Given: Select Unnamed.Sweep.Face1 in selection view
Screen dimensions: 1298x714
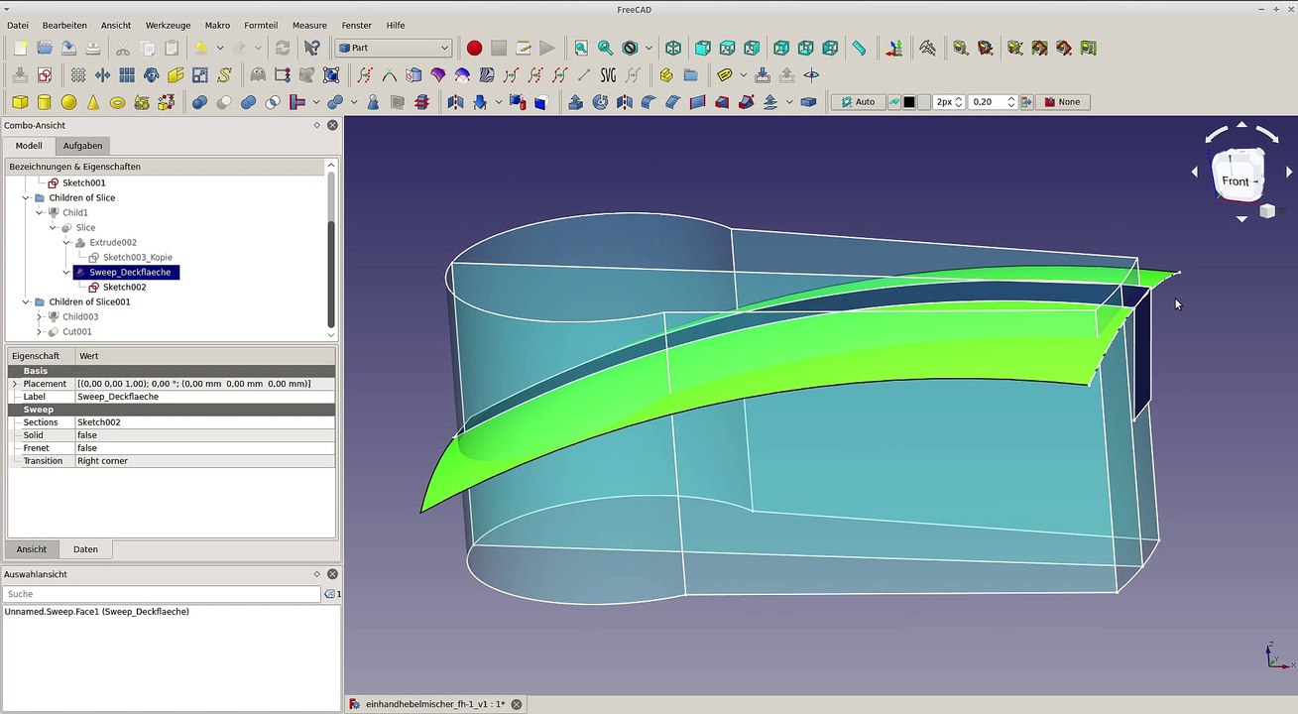Looking at the screenshot, I should click(x=97, y=612).
